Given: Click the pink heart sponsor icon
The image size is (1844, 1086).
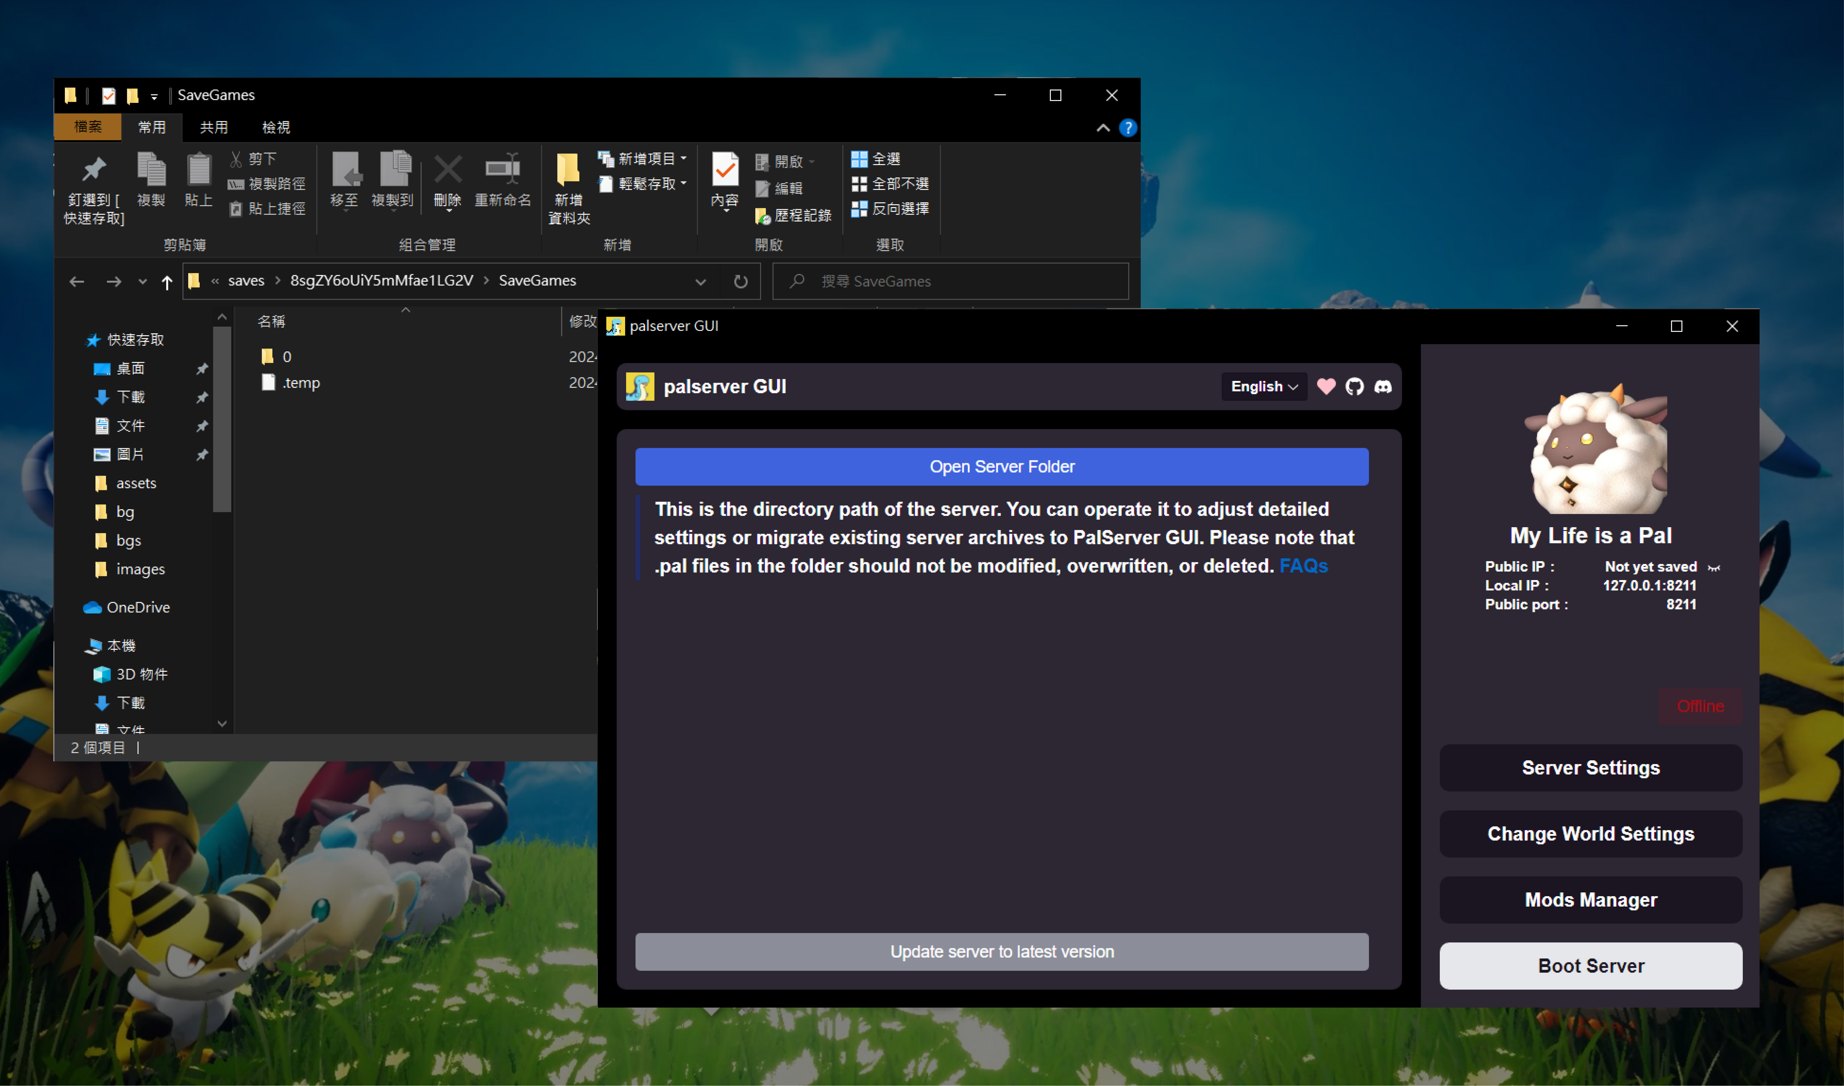Looking at the screenshot, I should coord(1326,386).
